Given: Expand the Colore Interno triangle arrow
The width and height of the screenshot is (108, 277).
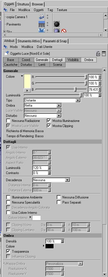Looking at the screenshot, I should [30, 217].
